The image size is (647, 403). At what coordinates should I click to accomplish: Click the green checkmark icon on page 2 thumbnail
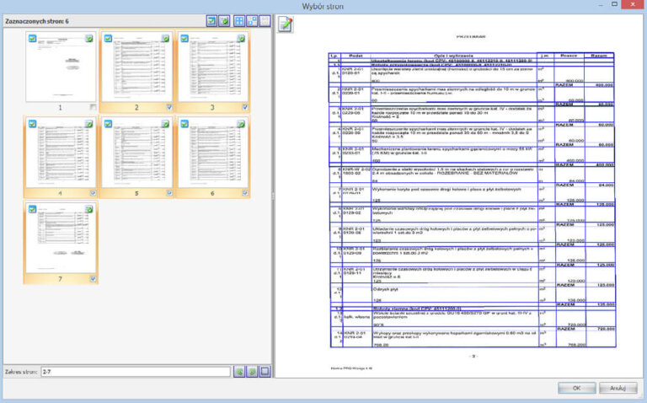tap(165, 39)
